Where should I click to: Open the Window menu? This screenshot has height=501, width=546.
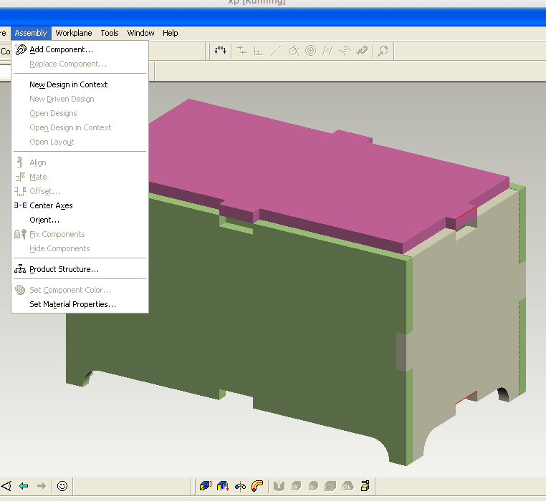click(140, 33)
